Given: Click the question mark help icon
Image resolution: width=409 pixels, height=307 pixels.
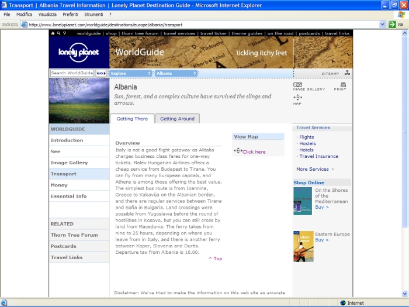Looking at the screenshot, I should [x=64, y=33].
